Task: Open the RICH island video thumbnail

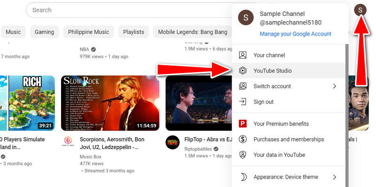Action: click(27, 103)
